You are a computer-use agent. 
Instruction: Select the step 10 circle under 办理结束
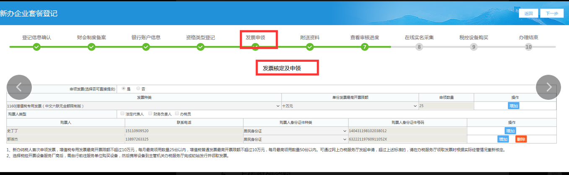tap(528, 47)
